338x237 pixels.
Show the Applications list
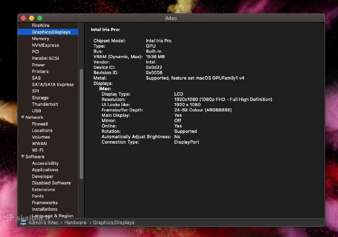45,170
